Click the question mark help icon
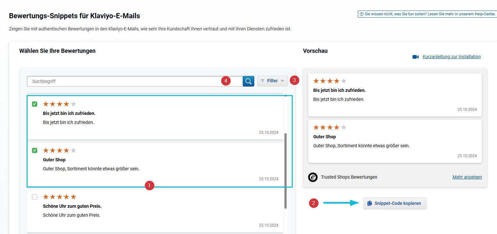This screenshot has width=497, height=234. tap(362, 14)
